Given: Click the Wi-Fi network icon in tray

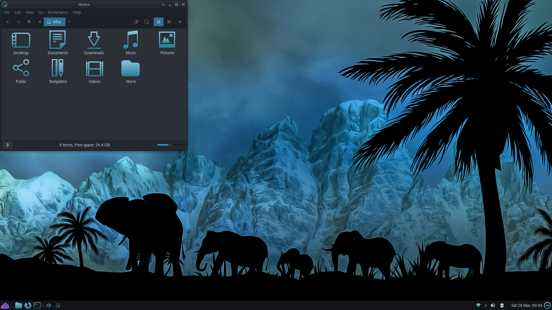Looking at the screenshot, I should point(478,305).
